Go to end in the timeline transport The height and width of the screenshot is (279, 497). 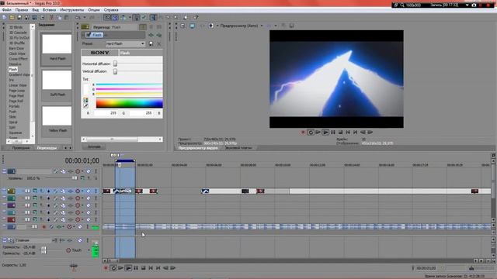coord(158,268)
